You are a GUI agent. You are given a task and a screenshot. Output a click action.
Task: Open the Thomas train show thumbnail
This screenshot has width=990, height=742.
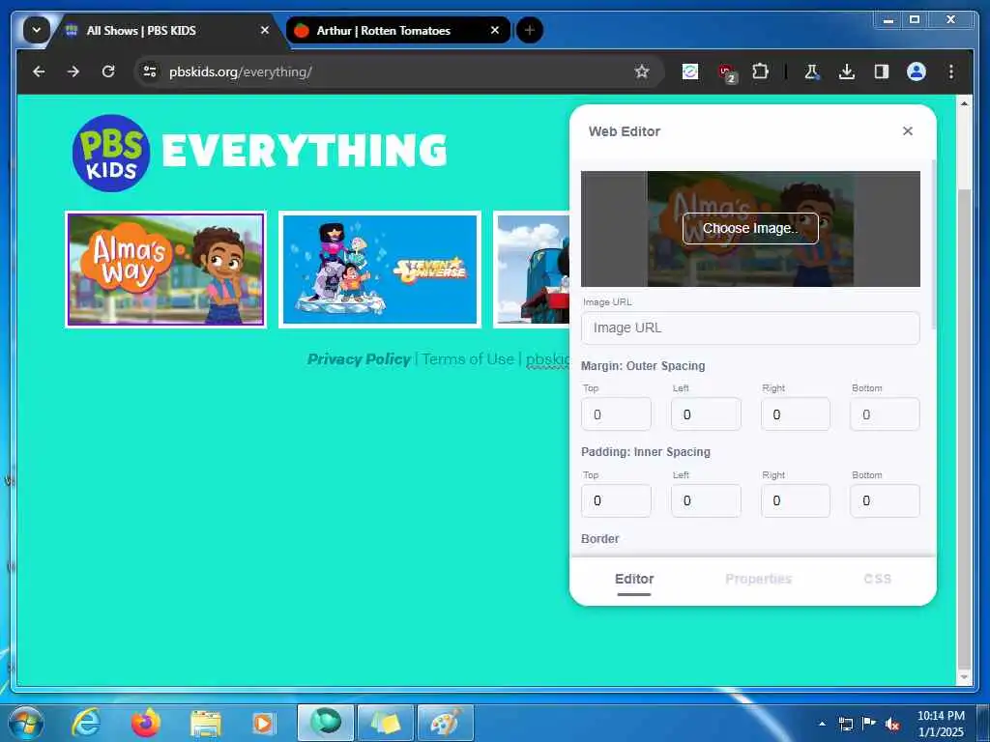tap(532, 270)
